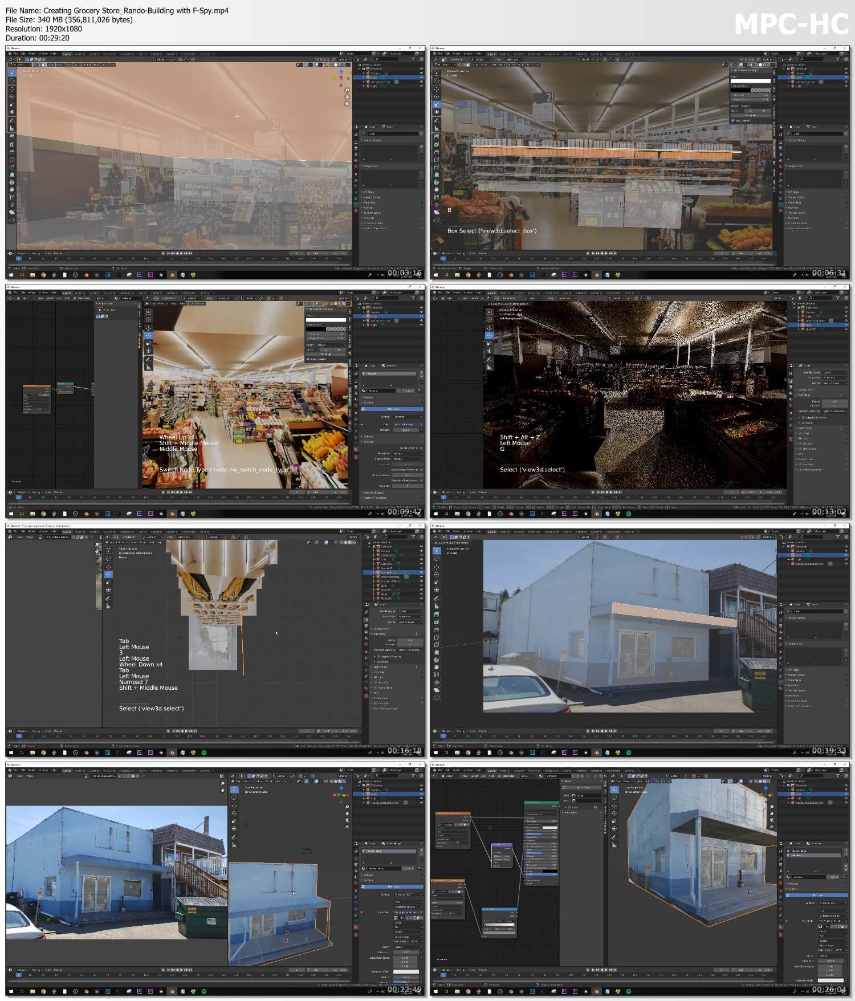Pick the Cursor tool in the 00:03:16 frame
855x1001 pixels.
pos(12,80)
